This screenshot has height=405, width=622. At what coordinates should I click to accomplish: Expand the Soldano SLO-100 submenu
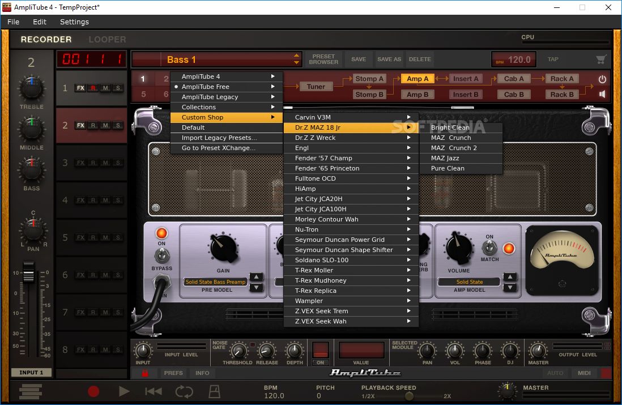click(x=351, y=260)
